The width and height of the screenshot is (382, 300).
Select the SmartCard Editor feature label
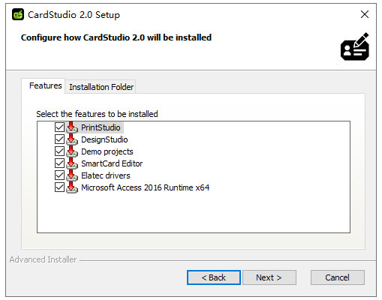(112, 163)
